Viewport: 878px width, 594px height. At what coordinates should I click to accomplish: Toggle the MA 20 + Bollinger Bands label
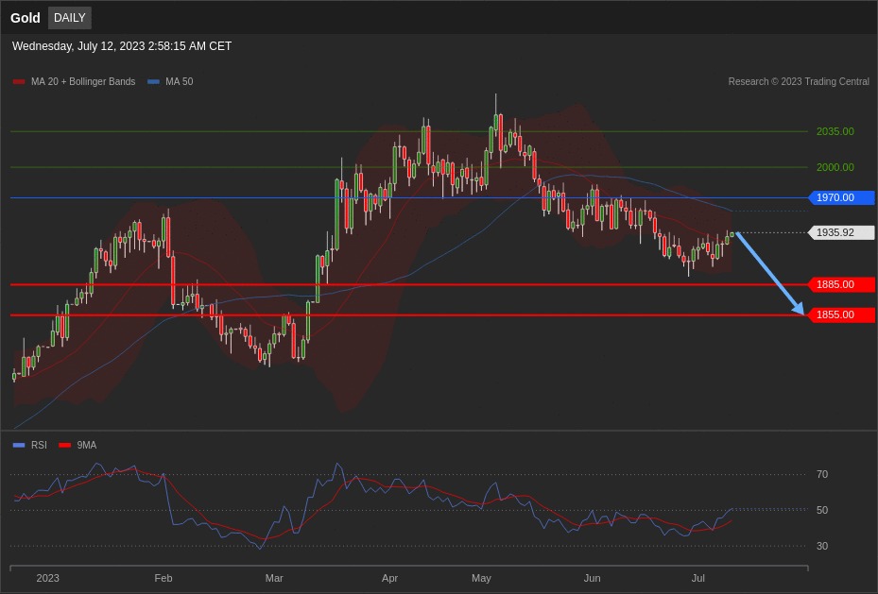(83, 82)
